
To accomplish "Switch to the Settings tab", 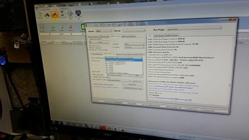I will [132, 36].
